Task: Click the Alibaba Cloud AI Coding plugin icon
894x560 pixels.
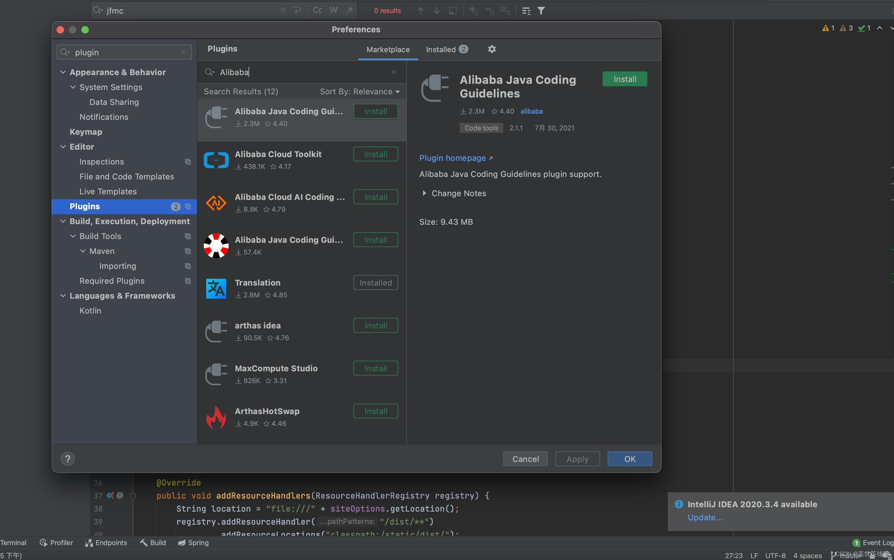Action: 216,202
